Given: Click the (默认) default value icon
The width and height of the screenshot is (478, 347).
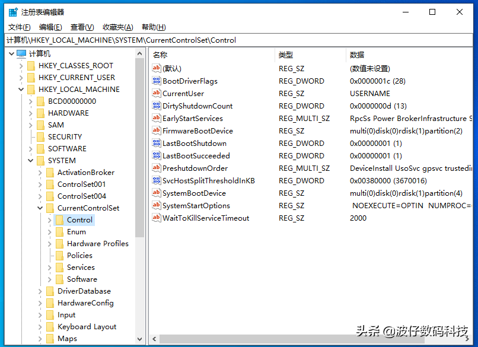Looking at the screenshot, I should 157,68.
